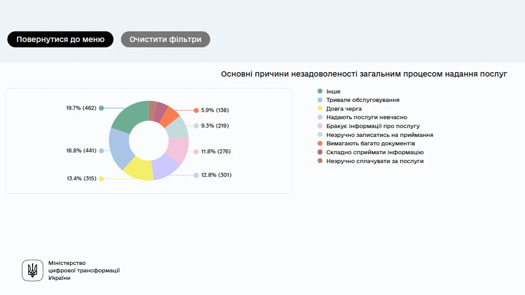Click Міністерство цифрової трансформації України text

point(84,270)
